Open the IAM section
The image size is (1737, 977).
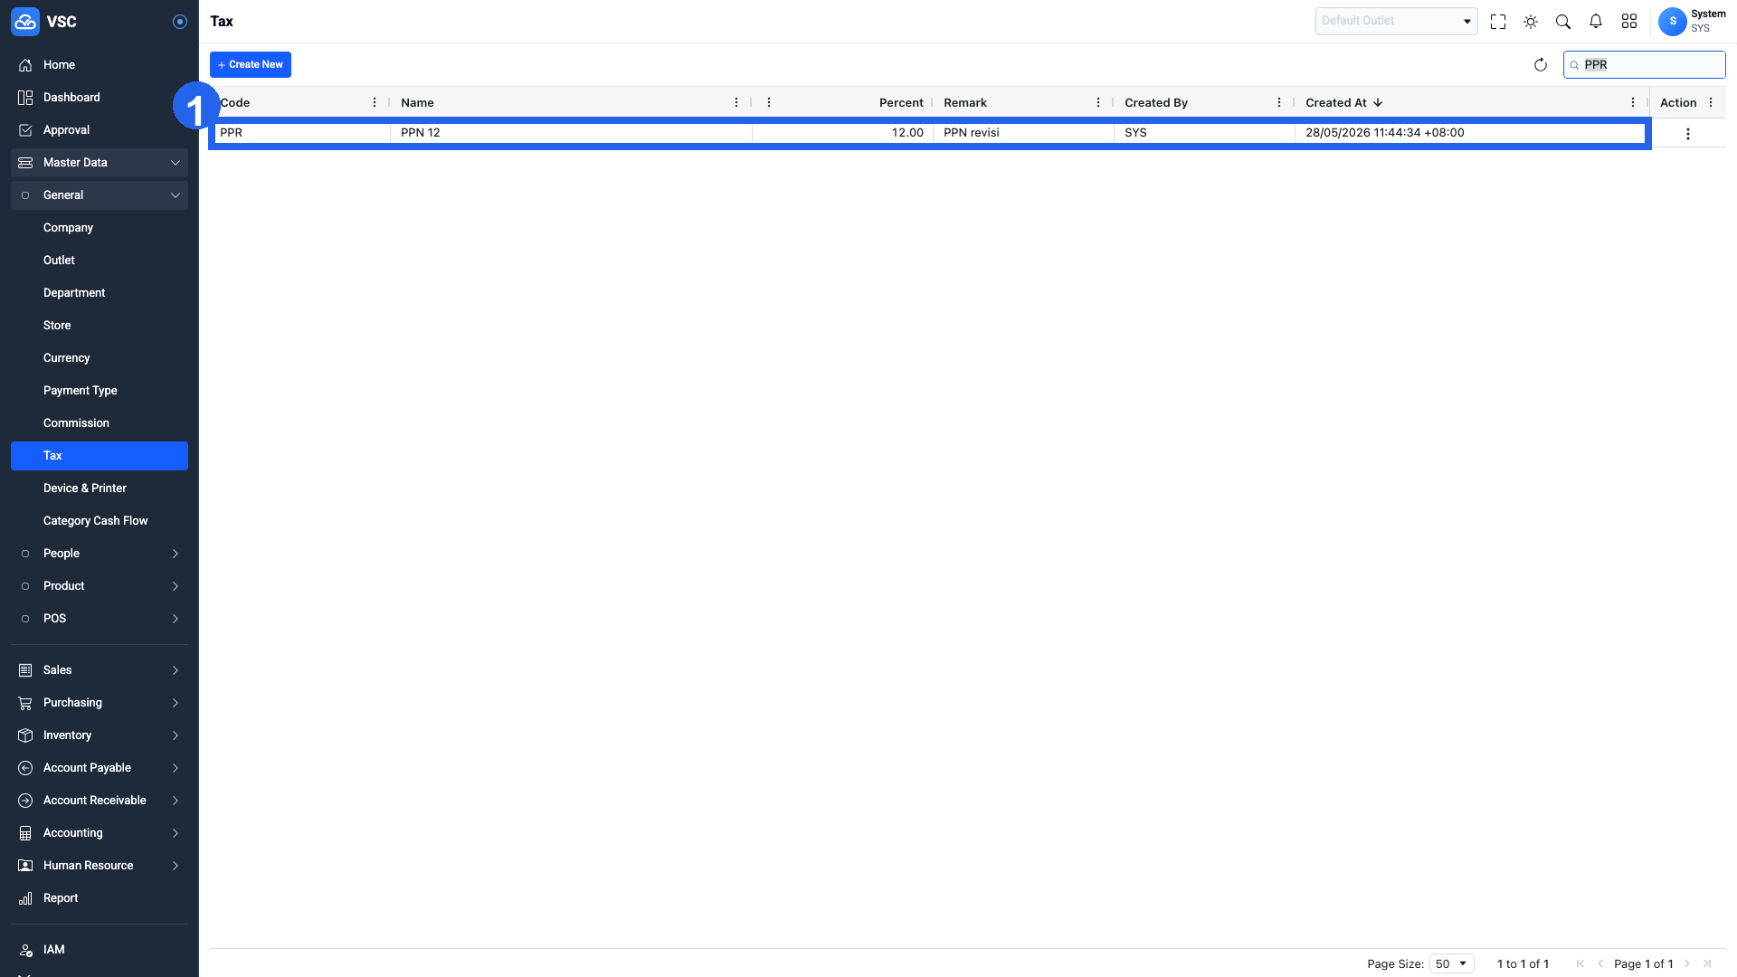pyautogui.click(x=100, y=950)
